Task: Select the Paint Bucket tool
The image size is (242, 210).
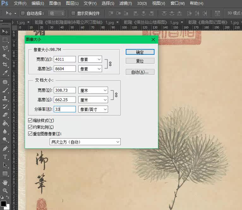Action: [5, 123]
